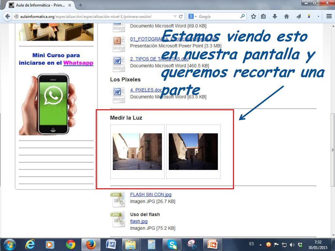The image size is (335, 251).
Task: Close the Aula de Informática tab
Action: (70, 5)
